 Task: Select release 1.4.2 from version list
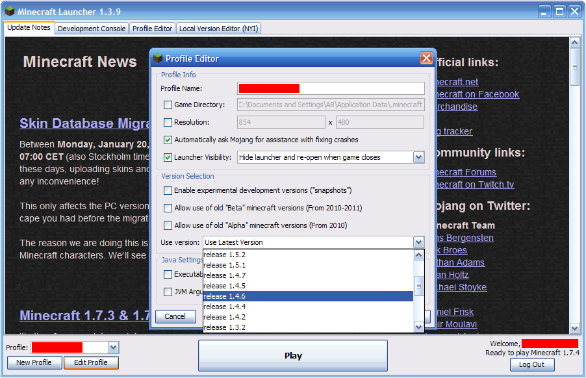[x=309, y=317]
